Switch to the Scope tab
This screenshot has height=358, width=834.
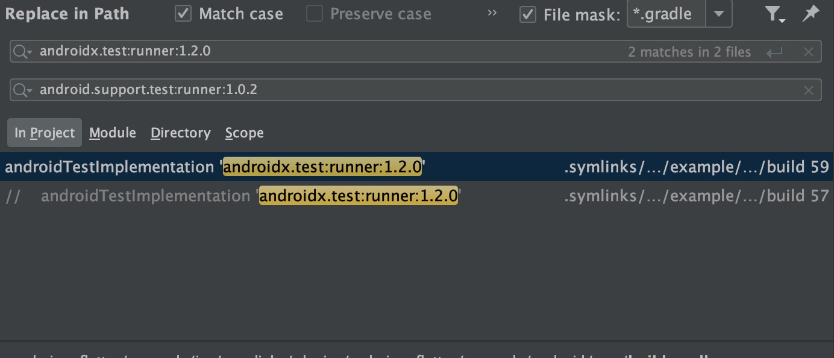coord(244,133)
